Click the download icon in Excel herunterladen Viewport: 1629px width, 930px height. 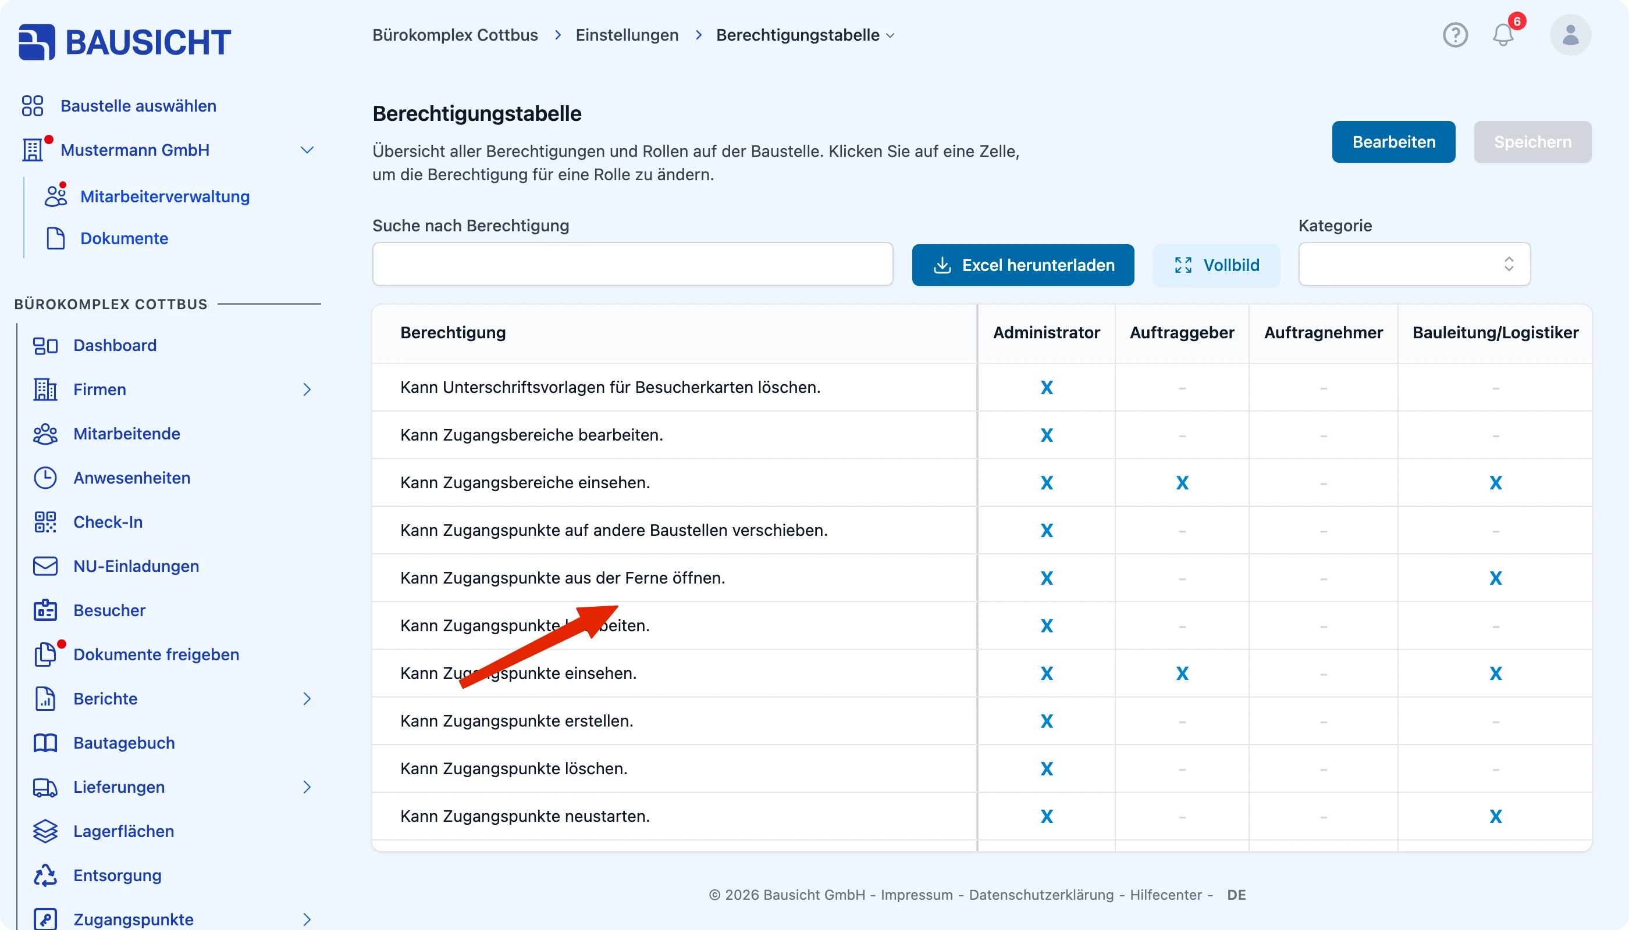coord(942,265)
